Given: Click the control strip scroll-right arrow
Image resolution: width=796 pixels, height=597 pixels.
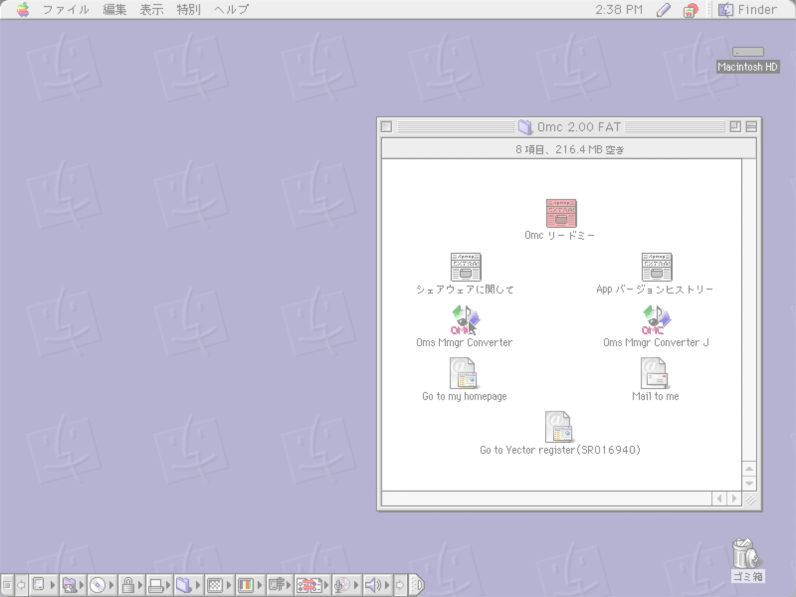Looking at the screenshot, I should coord(400,585).
